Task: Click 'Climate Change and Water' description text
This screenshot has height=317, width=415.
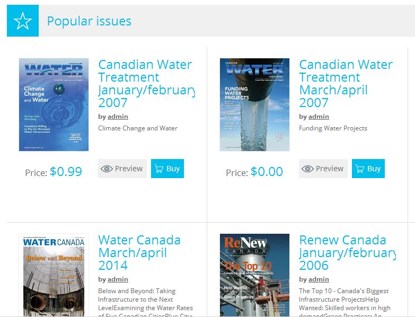Action: tap(138, 128)
